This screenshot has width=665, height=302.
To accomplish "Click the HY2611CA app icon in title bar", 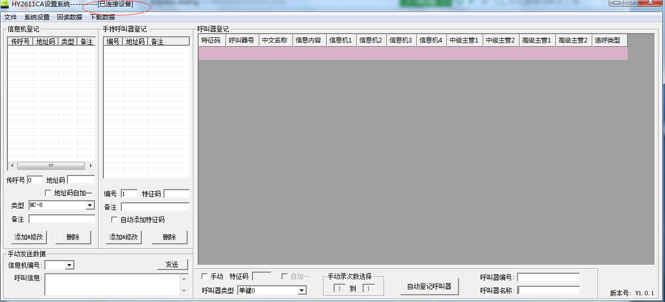I will pos(4,4).
